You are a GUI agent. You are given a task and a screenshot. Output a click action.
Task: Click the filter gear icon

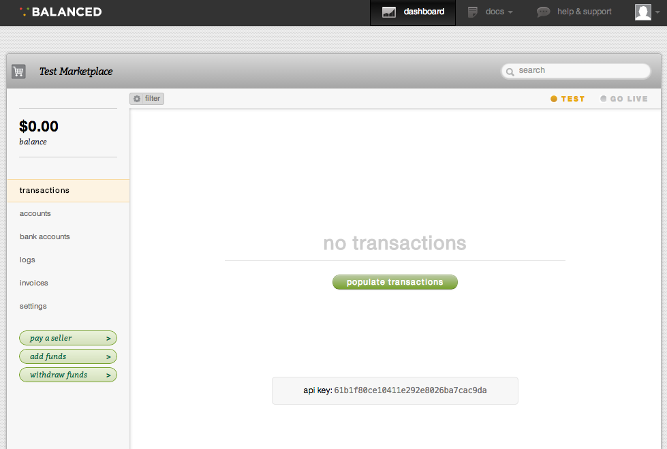[137, 99]
